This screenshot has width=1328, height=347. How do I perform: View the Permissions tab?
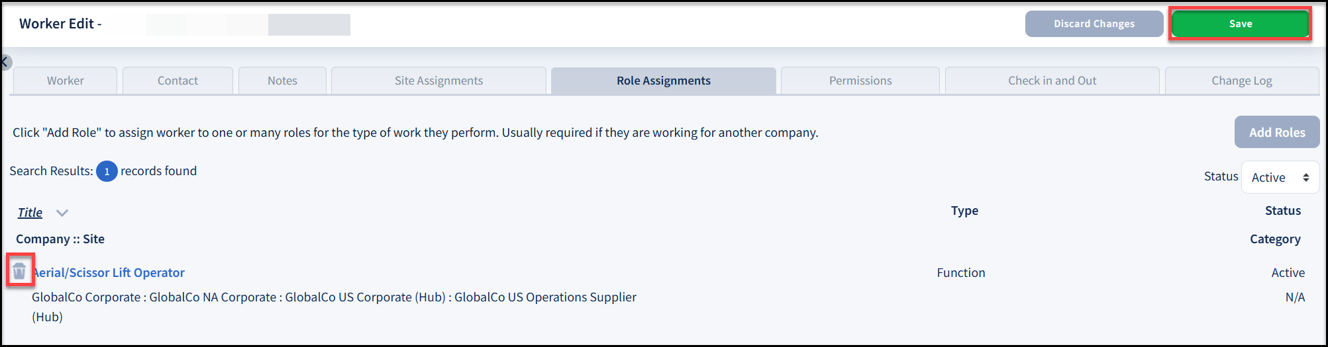pos(860,81)
